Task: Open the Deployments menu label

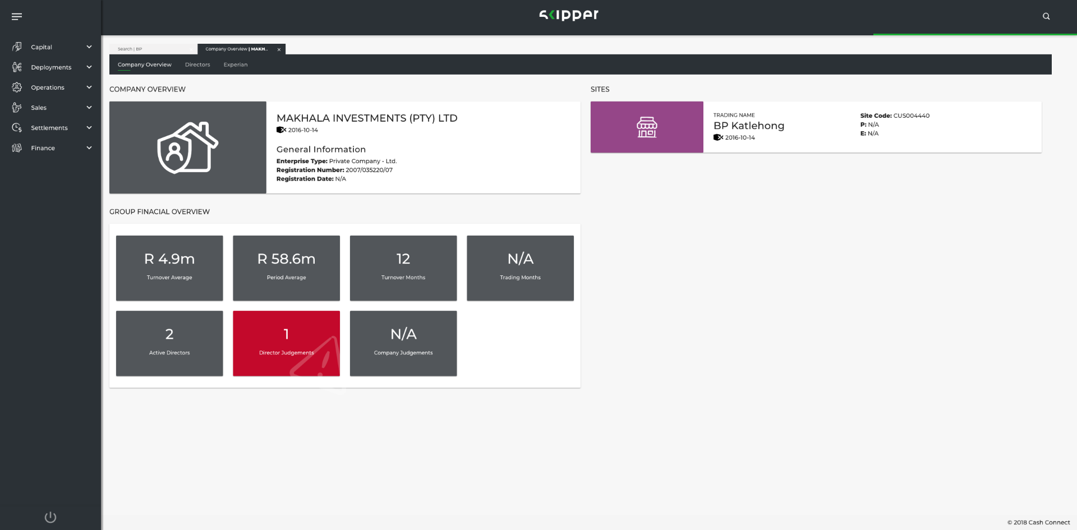Action: pyautogui.click(x=51, y=67)
